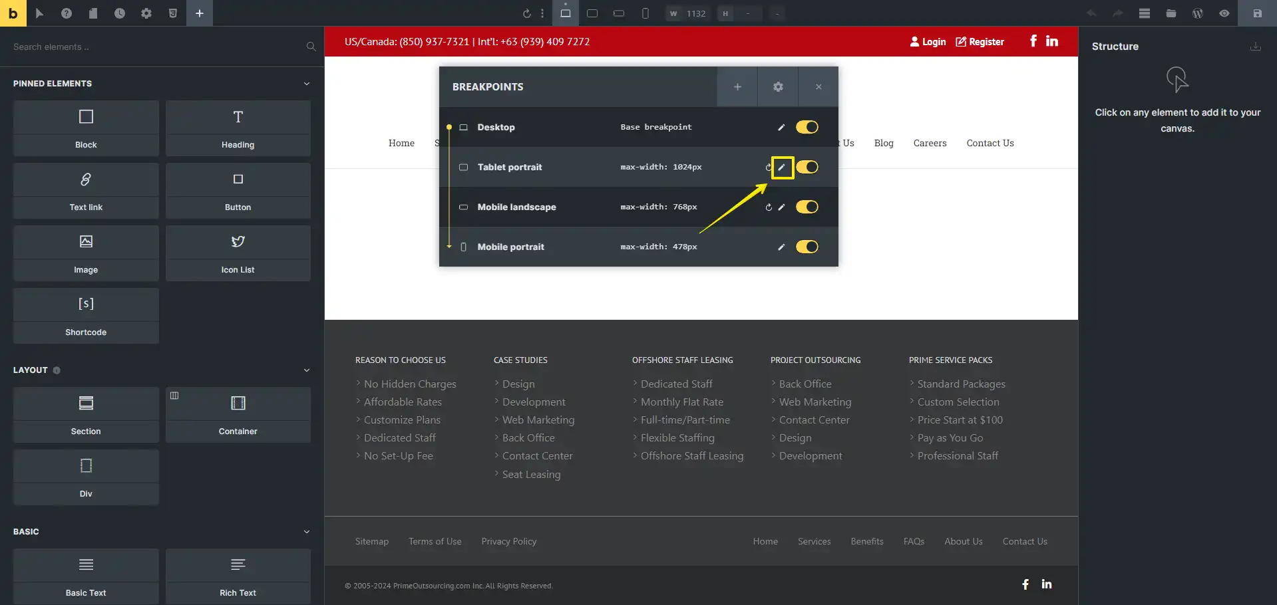Add a Heading element
The width and height of the screenshot is (1277, 605).
coord(238,128)
